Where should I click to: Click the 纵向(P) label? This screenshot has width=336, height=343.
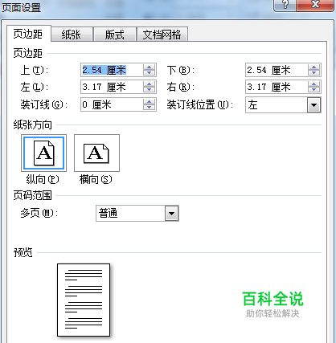(43, 179)
